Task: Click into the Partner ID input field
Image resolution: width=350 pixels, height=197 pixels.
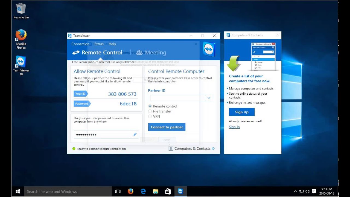Action: click(177, 98)
